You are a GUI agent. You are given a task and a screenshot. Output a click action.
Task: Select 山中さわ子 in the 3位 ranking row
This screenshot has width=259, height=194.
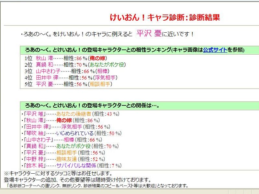(48, 71)
